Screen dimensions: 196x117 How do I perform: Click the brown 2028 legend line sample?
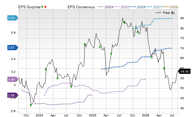tap(166, 7)
